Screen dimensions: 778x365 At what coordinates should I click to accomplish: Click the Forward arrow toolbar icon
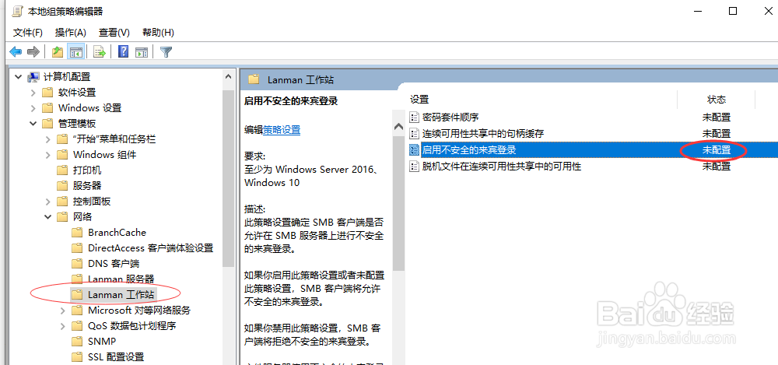33,51
